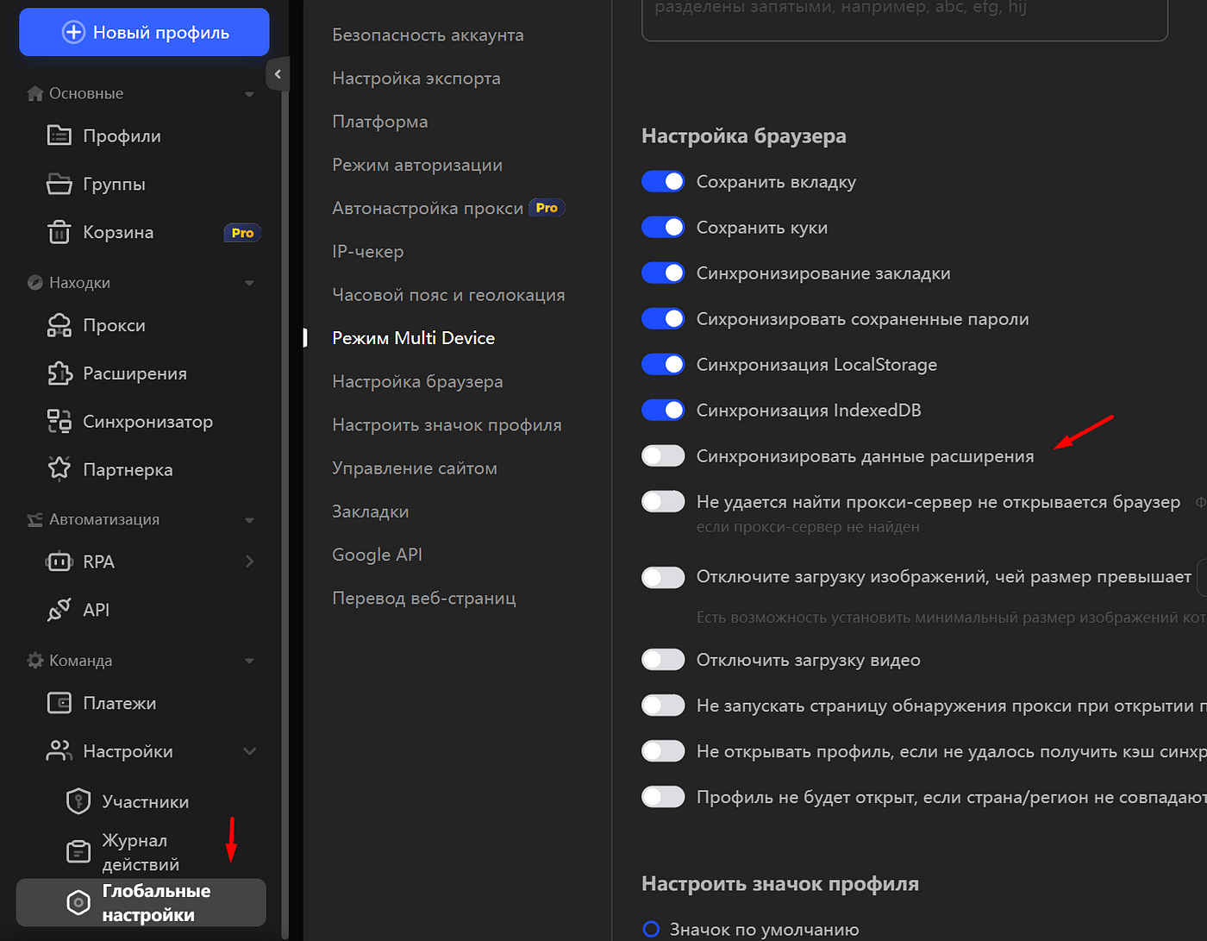Click the Payments wallet icon

coord(59,703)
